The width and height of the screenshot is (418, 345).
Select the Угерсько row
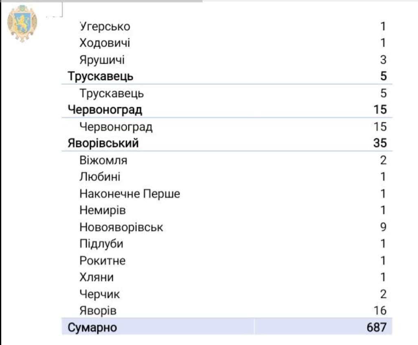coord(105,27)
